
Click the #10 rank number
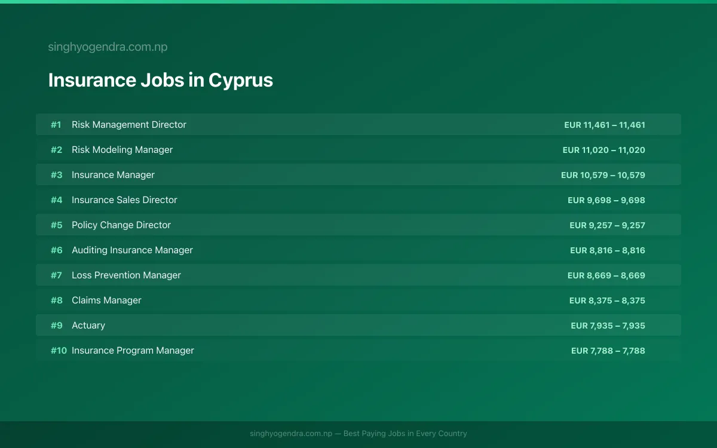coord(59,351)
